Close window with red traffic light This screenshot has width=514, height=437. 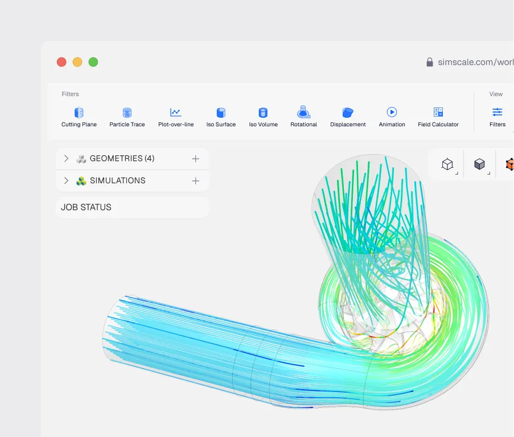coord(61,62)
